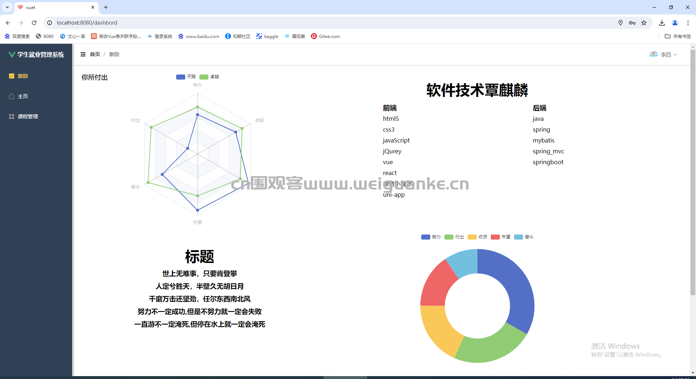Click the hamburger menu collapse icon

point(83,54)
